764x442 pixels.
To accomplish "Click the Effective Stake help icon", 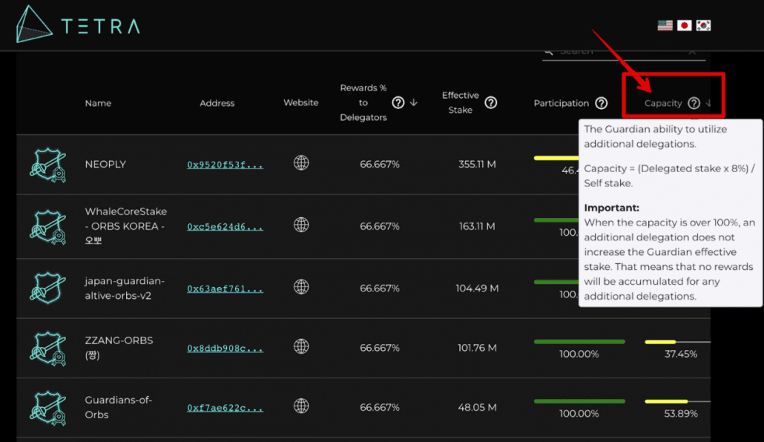I will click(490, 102).
